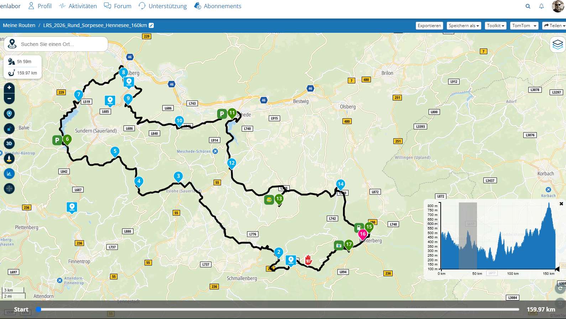This screenshot has height=319, width=566.
Task: Click the red hand warning marker
Action: (x=308, y=260)
